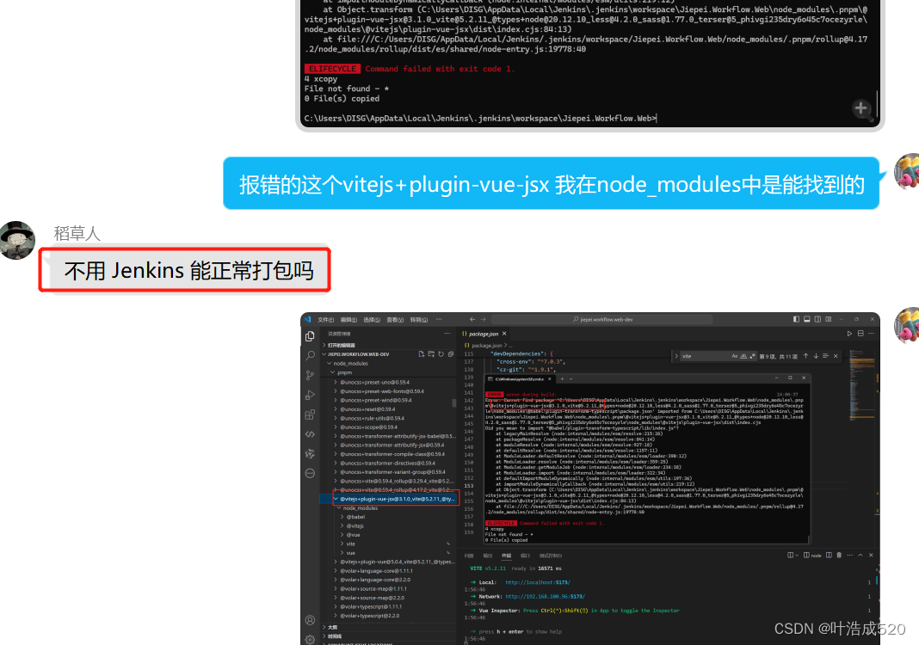Image resolution: width=919 pixels, height=645 pixels.
Task: Click the Run file play icon in editor
Action: click(849, 334)
